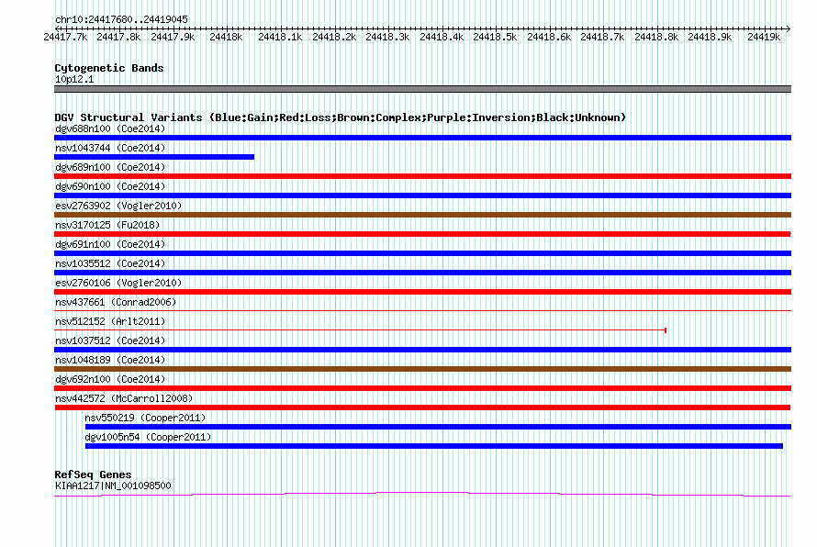Click the nsv1037512 (Coe2014) label
The image size is (817, 547).
(x=110, y=340)
